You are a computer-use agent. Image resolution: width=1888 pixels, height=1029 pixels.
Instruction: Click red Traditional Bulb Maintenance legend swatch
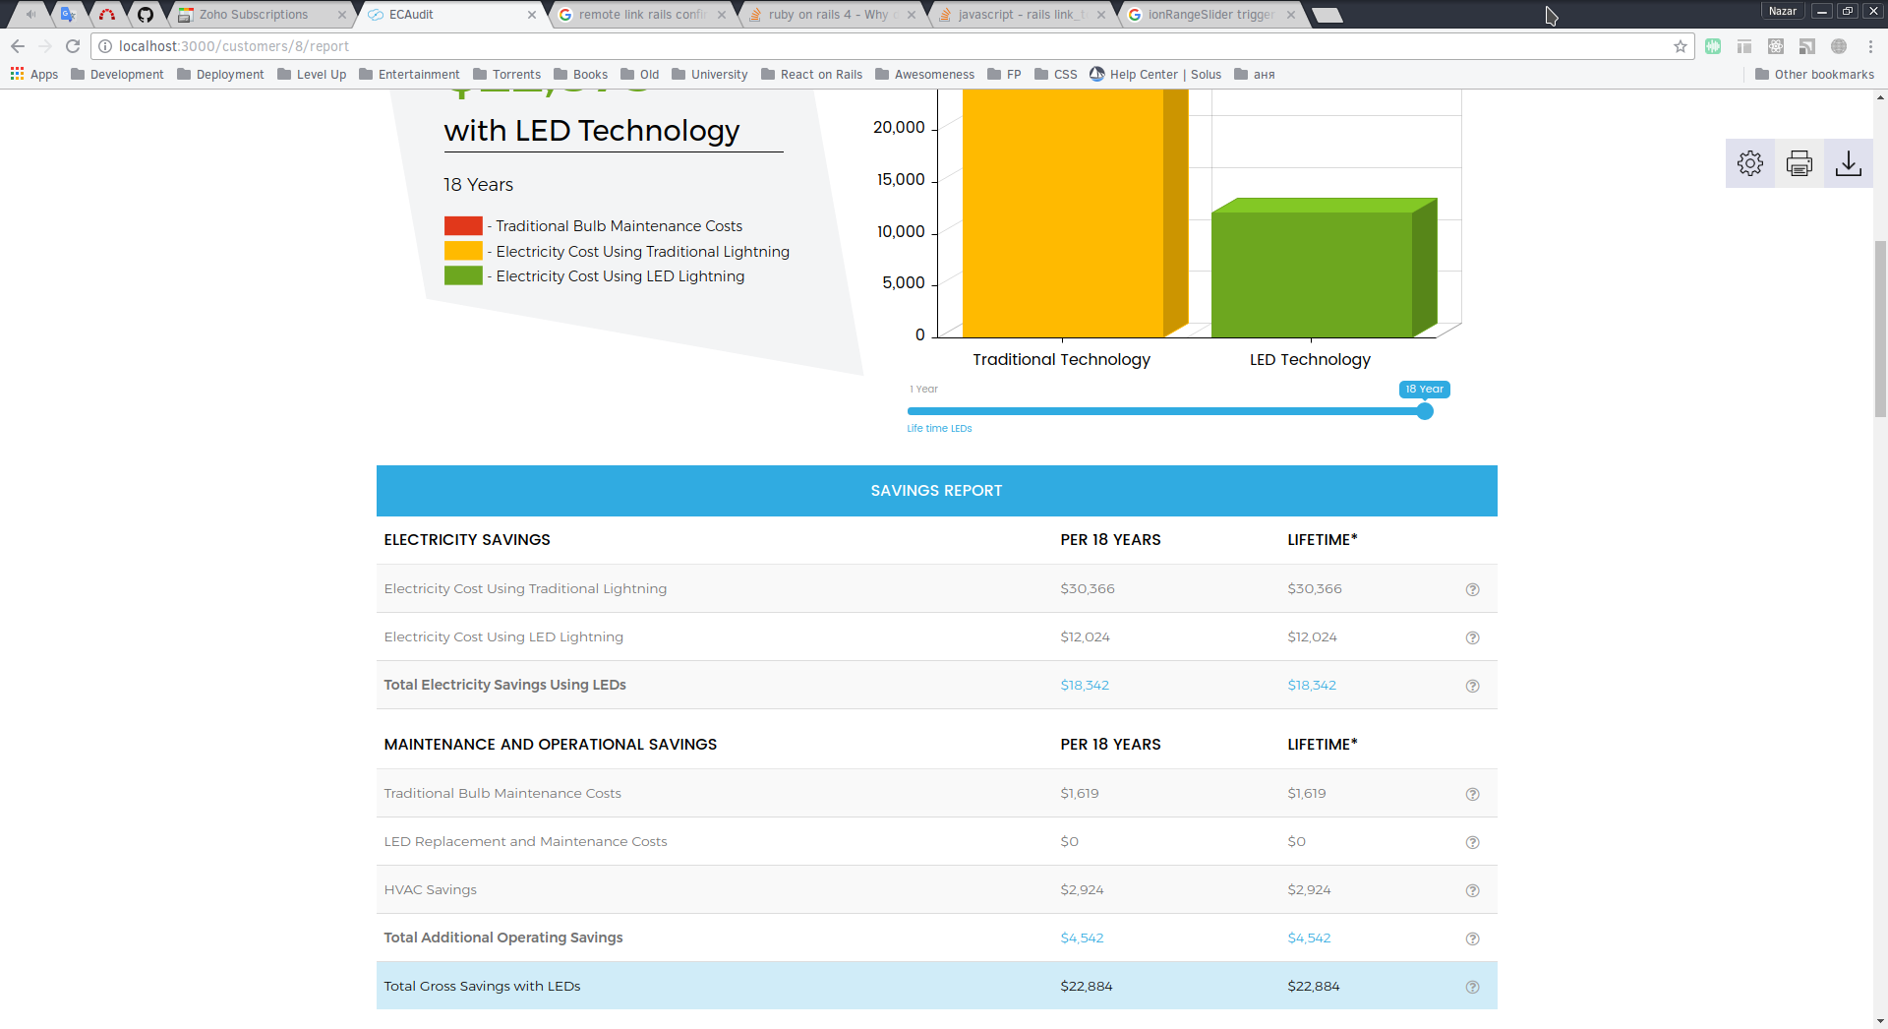(x=463, y=226)
